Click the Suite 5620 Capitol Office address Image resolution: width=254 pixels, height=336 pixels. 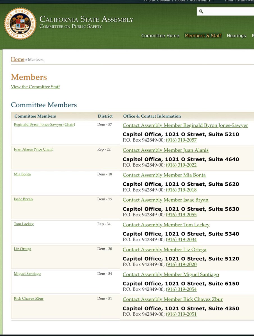click(x=181, y=184)
